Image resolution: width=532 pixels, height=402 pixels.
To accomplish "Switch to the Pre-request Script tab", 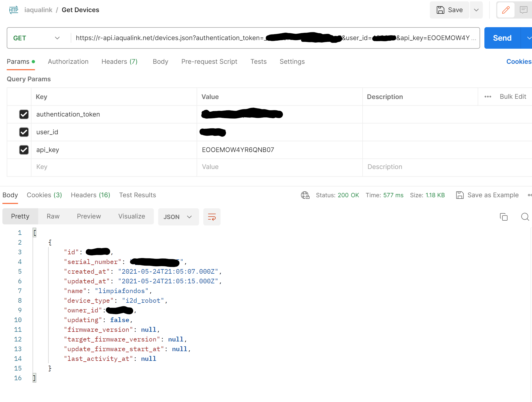I will 209,62.
